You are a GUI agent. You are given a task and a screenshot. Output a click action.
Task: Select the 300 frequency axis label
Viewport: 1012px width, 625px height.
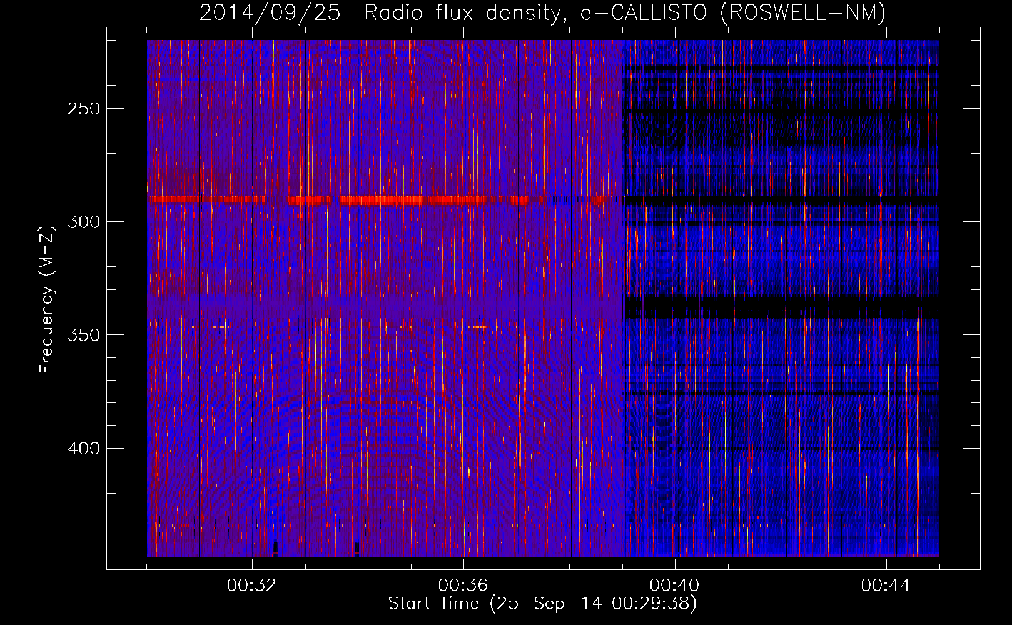point(84,222)
